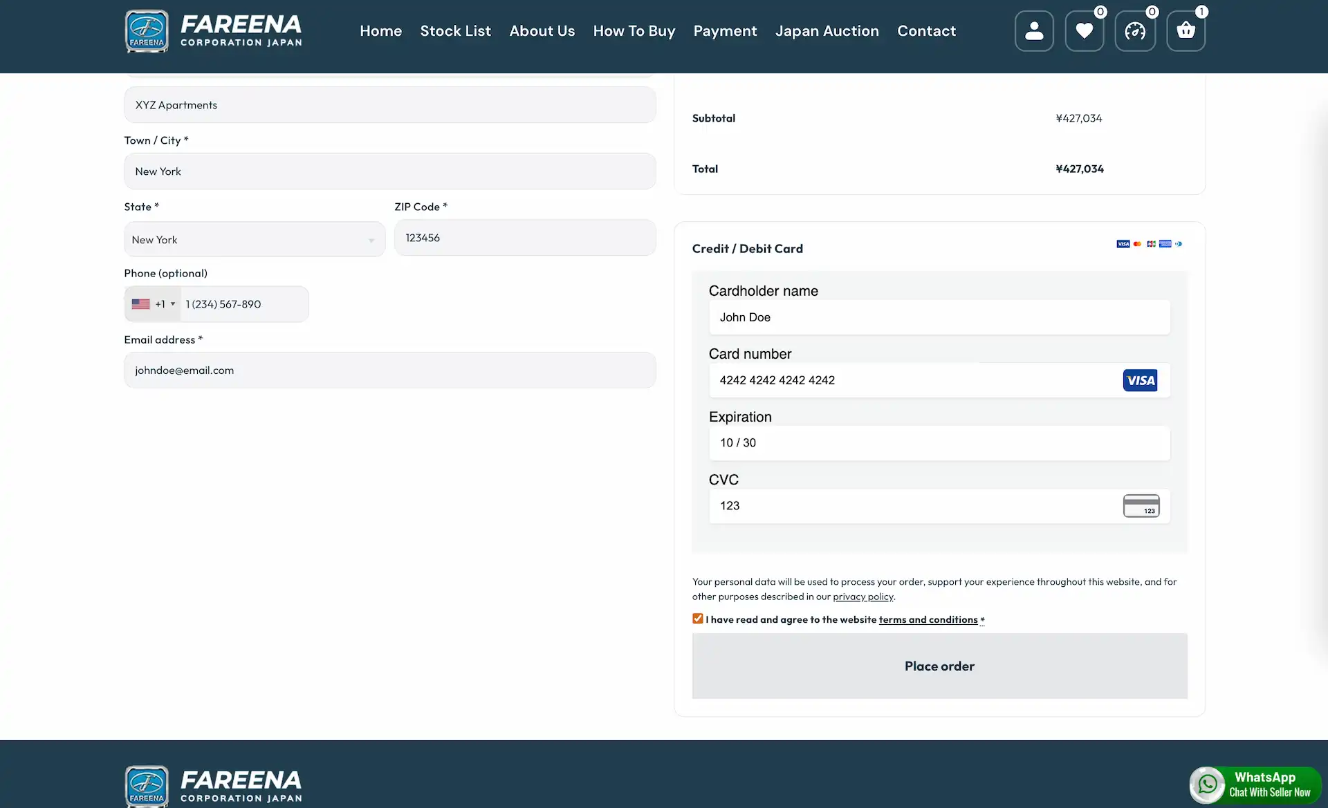Viewport: 1328px width, 808px height.
Task: Open the shopping basket cart icon
Action: pos(1186,31)
